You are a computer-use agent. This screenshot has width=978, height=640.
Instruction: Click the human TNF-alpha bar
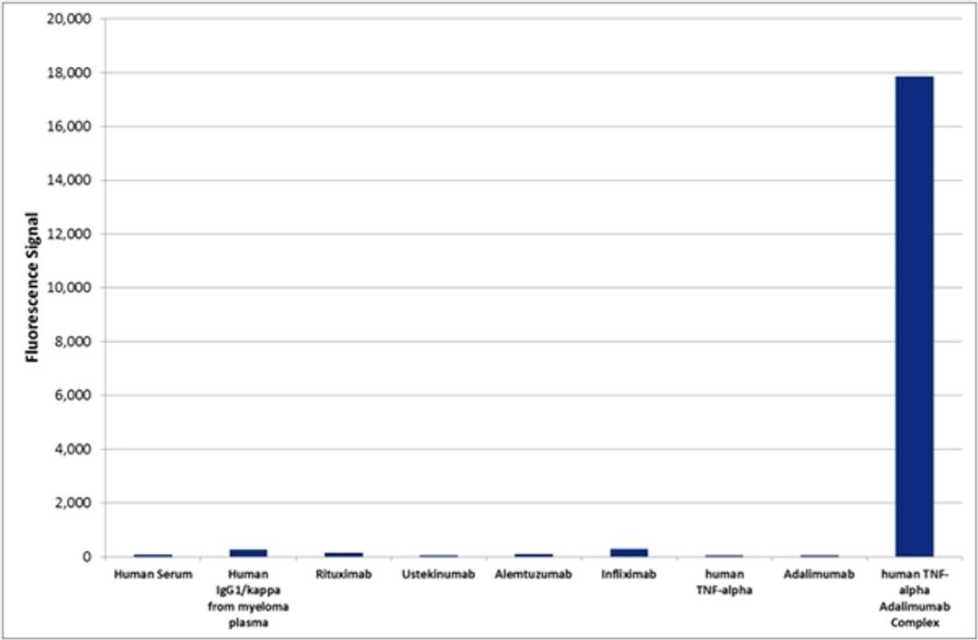tap(724, 554)
